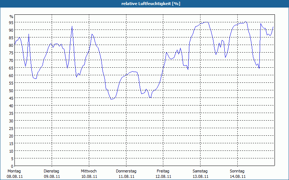Select the 55 y-axis label
The height and width of the screenshot is (180, 289).
pyautogui.click(x=11, y=83)
